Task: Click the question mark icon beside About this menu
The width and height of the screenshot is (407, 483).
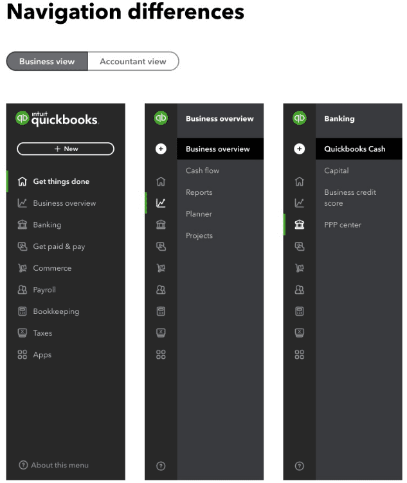Action: point(23,465)
